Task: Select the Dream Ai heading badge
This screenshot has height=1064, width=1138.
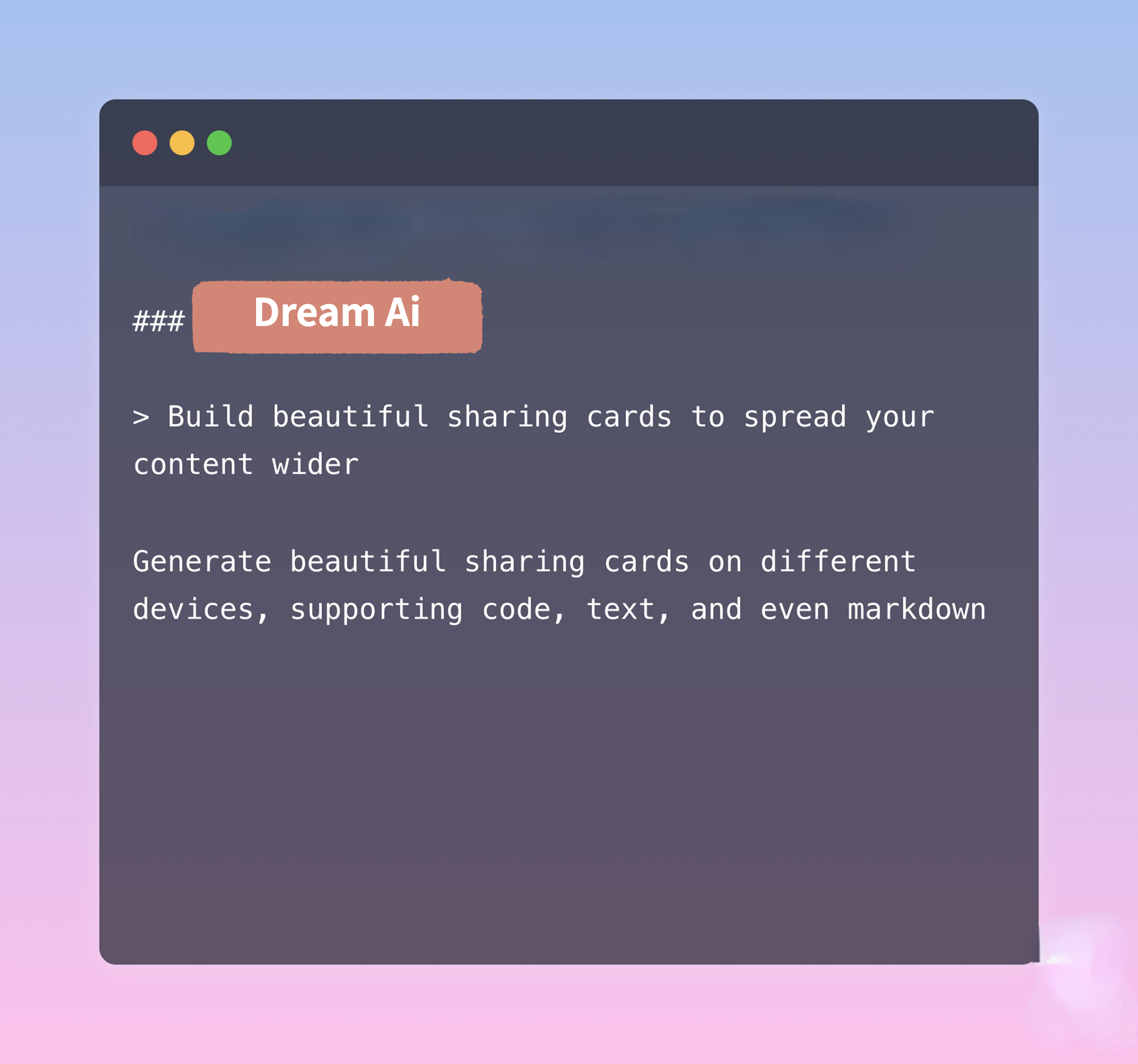Action: [337, 316]
